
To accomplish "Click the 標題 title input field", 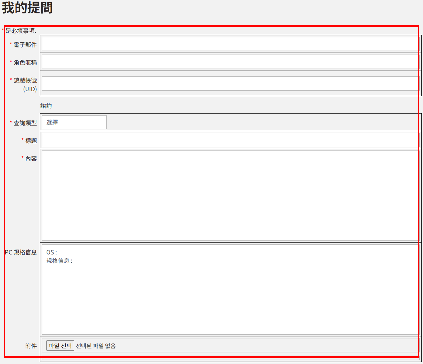I will click(230, 140).
